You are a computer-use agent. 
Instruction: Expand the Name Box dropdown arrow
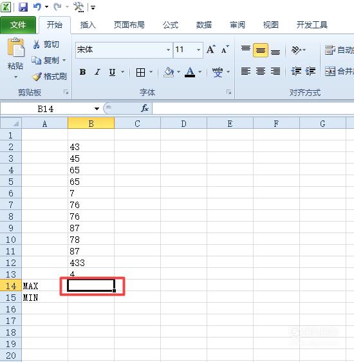97,109
